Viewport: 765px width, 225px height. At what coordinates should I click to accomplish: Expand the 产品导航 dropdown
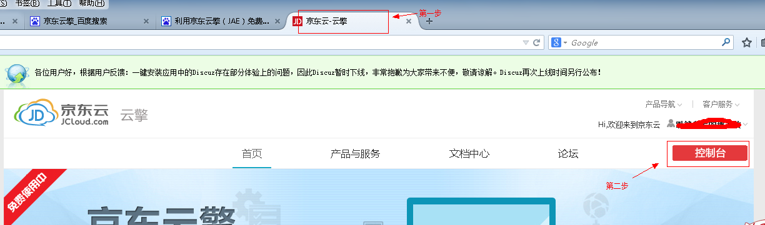(x=664, y=104)
